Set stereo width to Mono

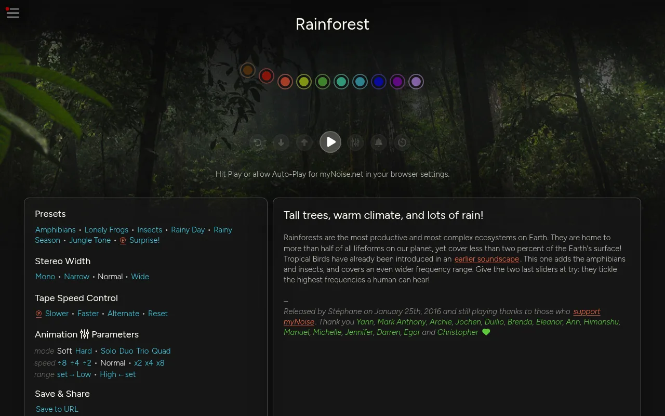(45, 277)
